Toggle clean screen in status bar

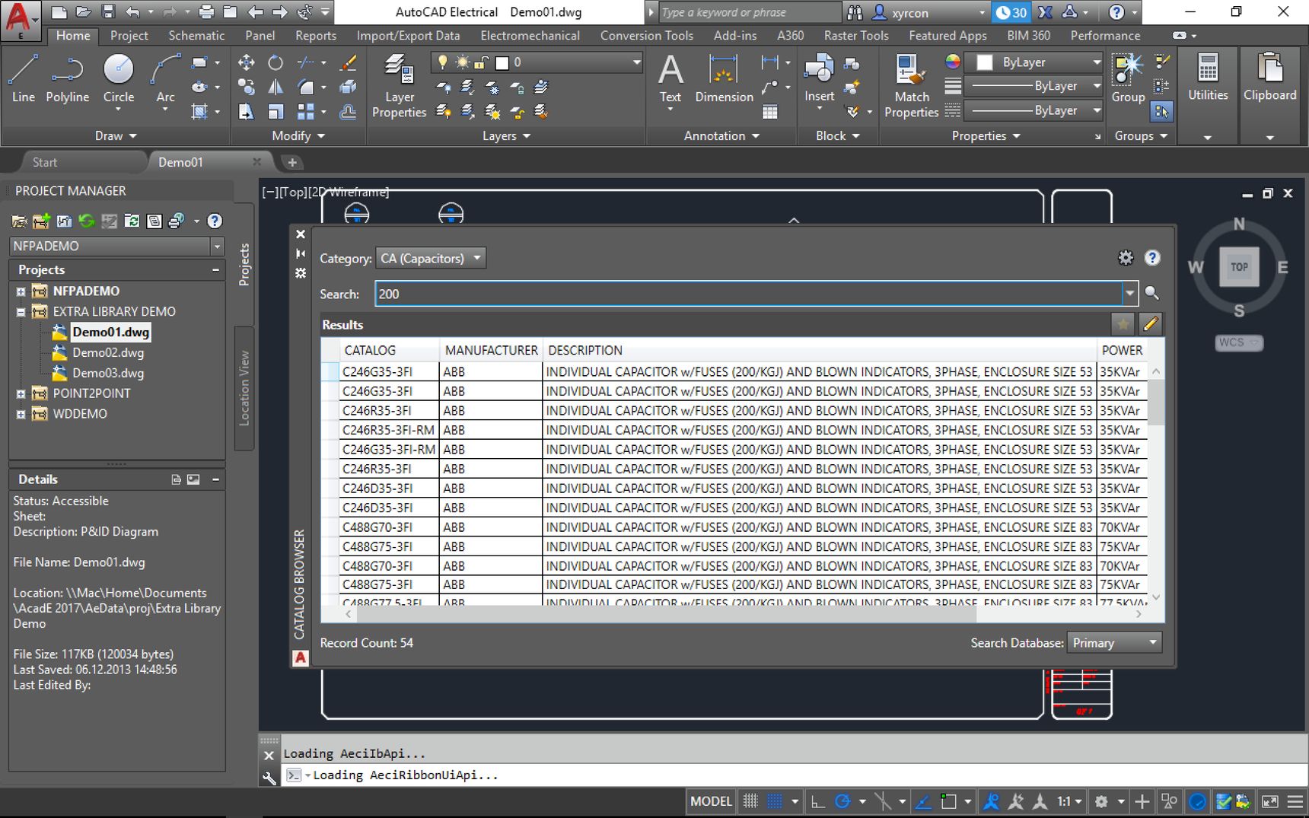(x=1269, y=801)
